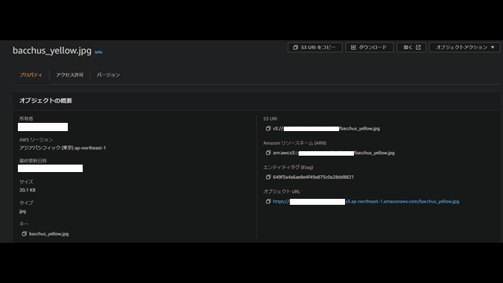The height and width of the screenshot is (283, 503).
Task: Copy the key bacchus_yellow.jpg using its icon
Action: pos(24,234)
